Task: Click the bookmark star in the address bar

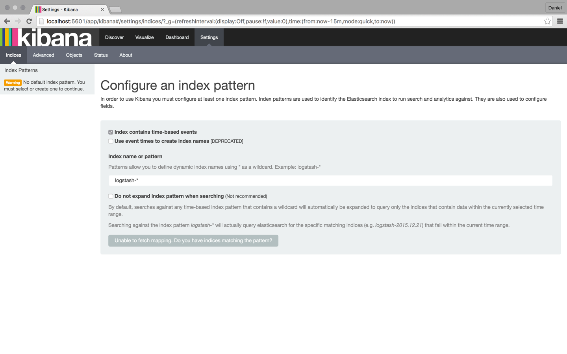Action: pyautogui.click(x=547, y=21)
